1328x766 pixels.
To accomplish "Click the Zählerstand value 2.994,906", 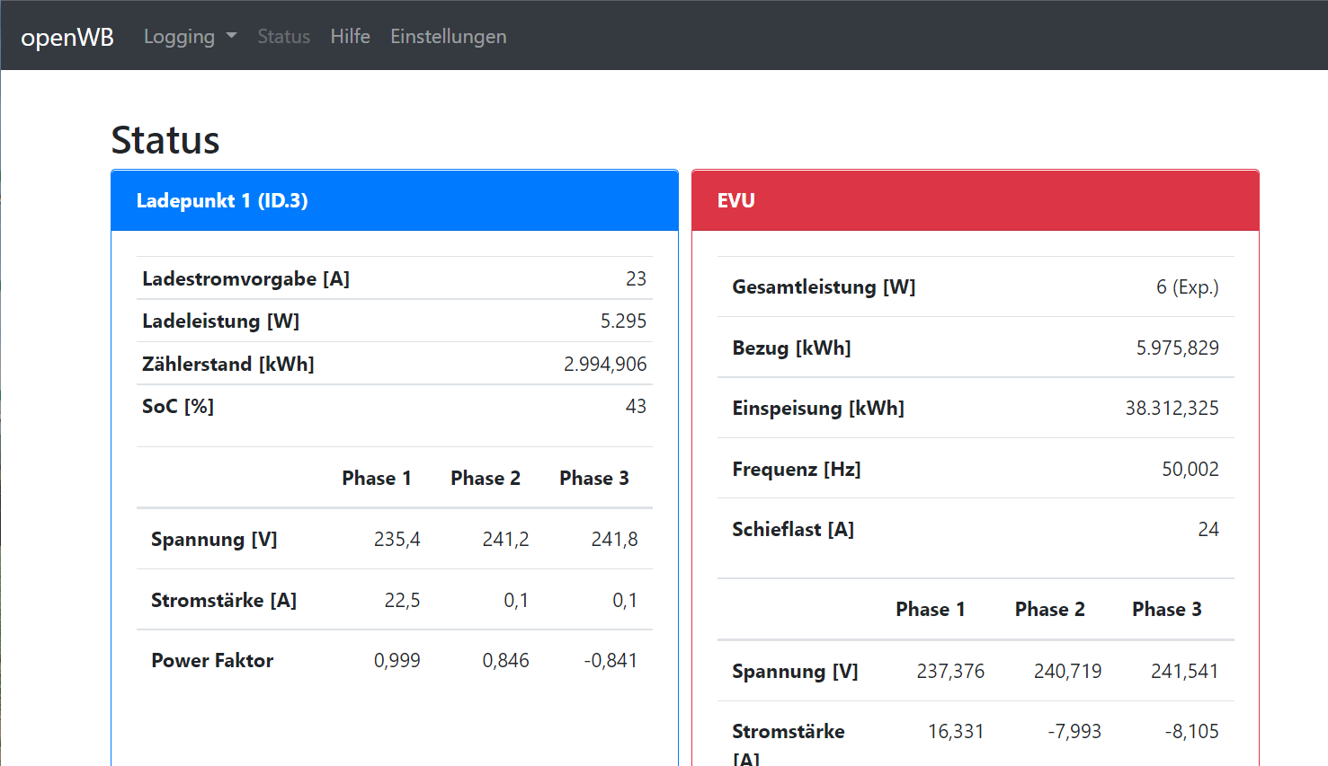I will (x=605, y=364).
